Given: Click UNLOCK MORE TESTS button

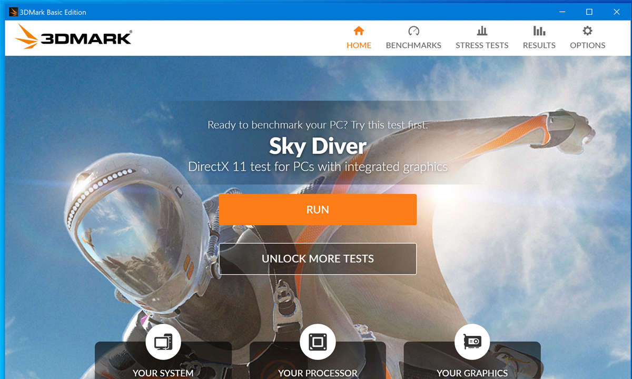Looking at the screenshot, I should (318, 258).
